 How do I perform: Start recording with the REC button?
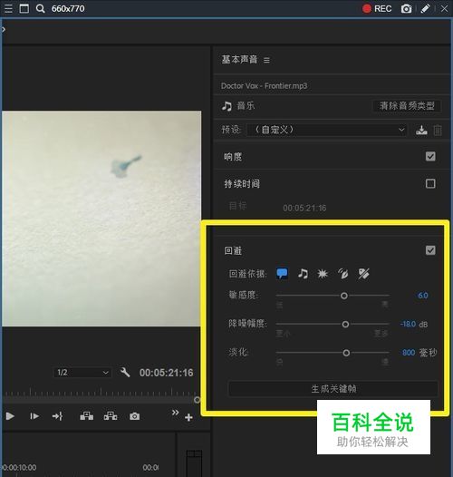[x=377, y=8]
